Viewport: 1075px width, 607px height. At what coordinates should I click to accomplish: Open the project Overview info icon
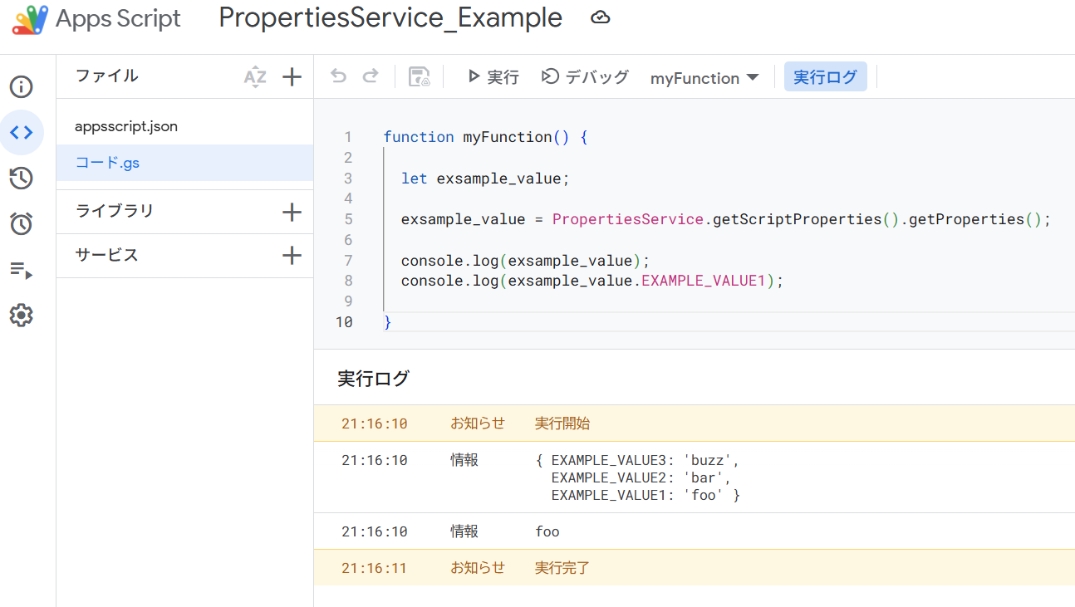[x=22, y=87]
